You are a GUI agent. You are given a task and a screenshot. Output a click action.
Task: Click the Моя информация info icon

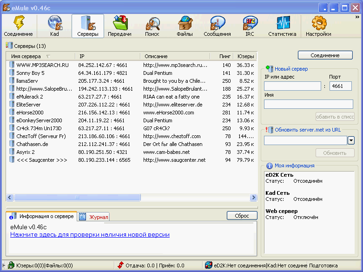coord(270,166)
